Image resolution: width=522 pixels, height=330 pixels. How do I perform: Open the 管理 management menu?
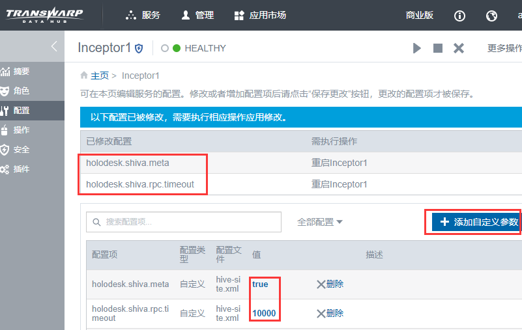[x=197, y=15]
